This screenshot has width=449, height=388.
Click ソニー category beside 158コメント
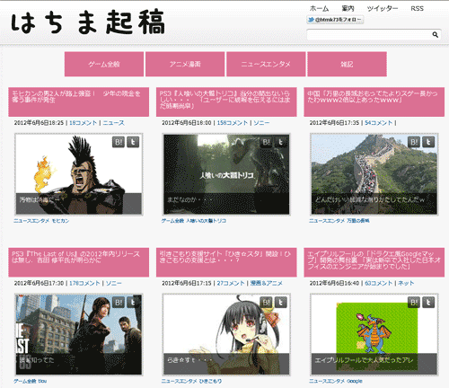click(x=261, y=123)
